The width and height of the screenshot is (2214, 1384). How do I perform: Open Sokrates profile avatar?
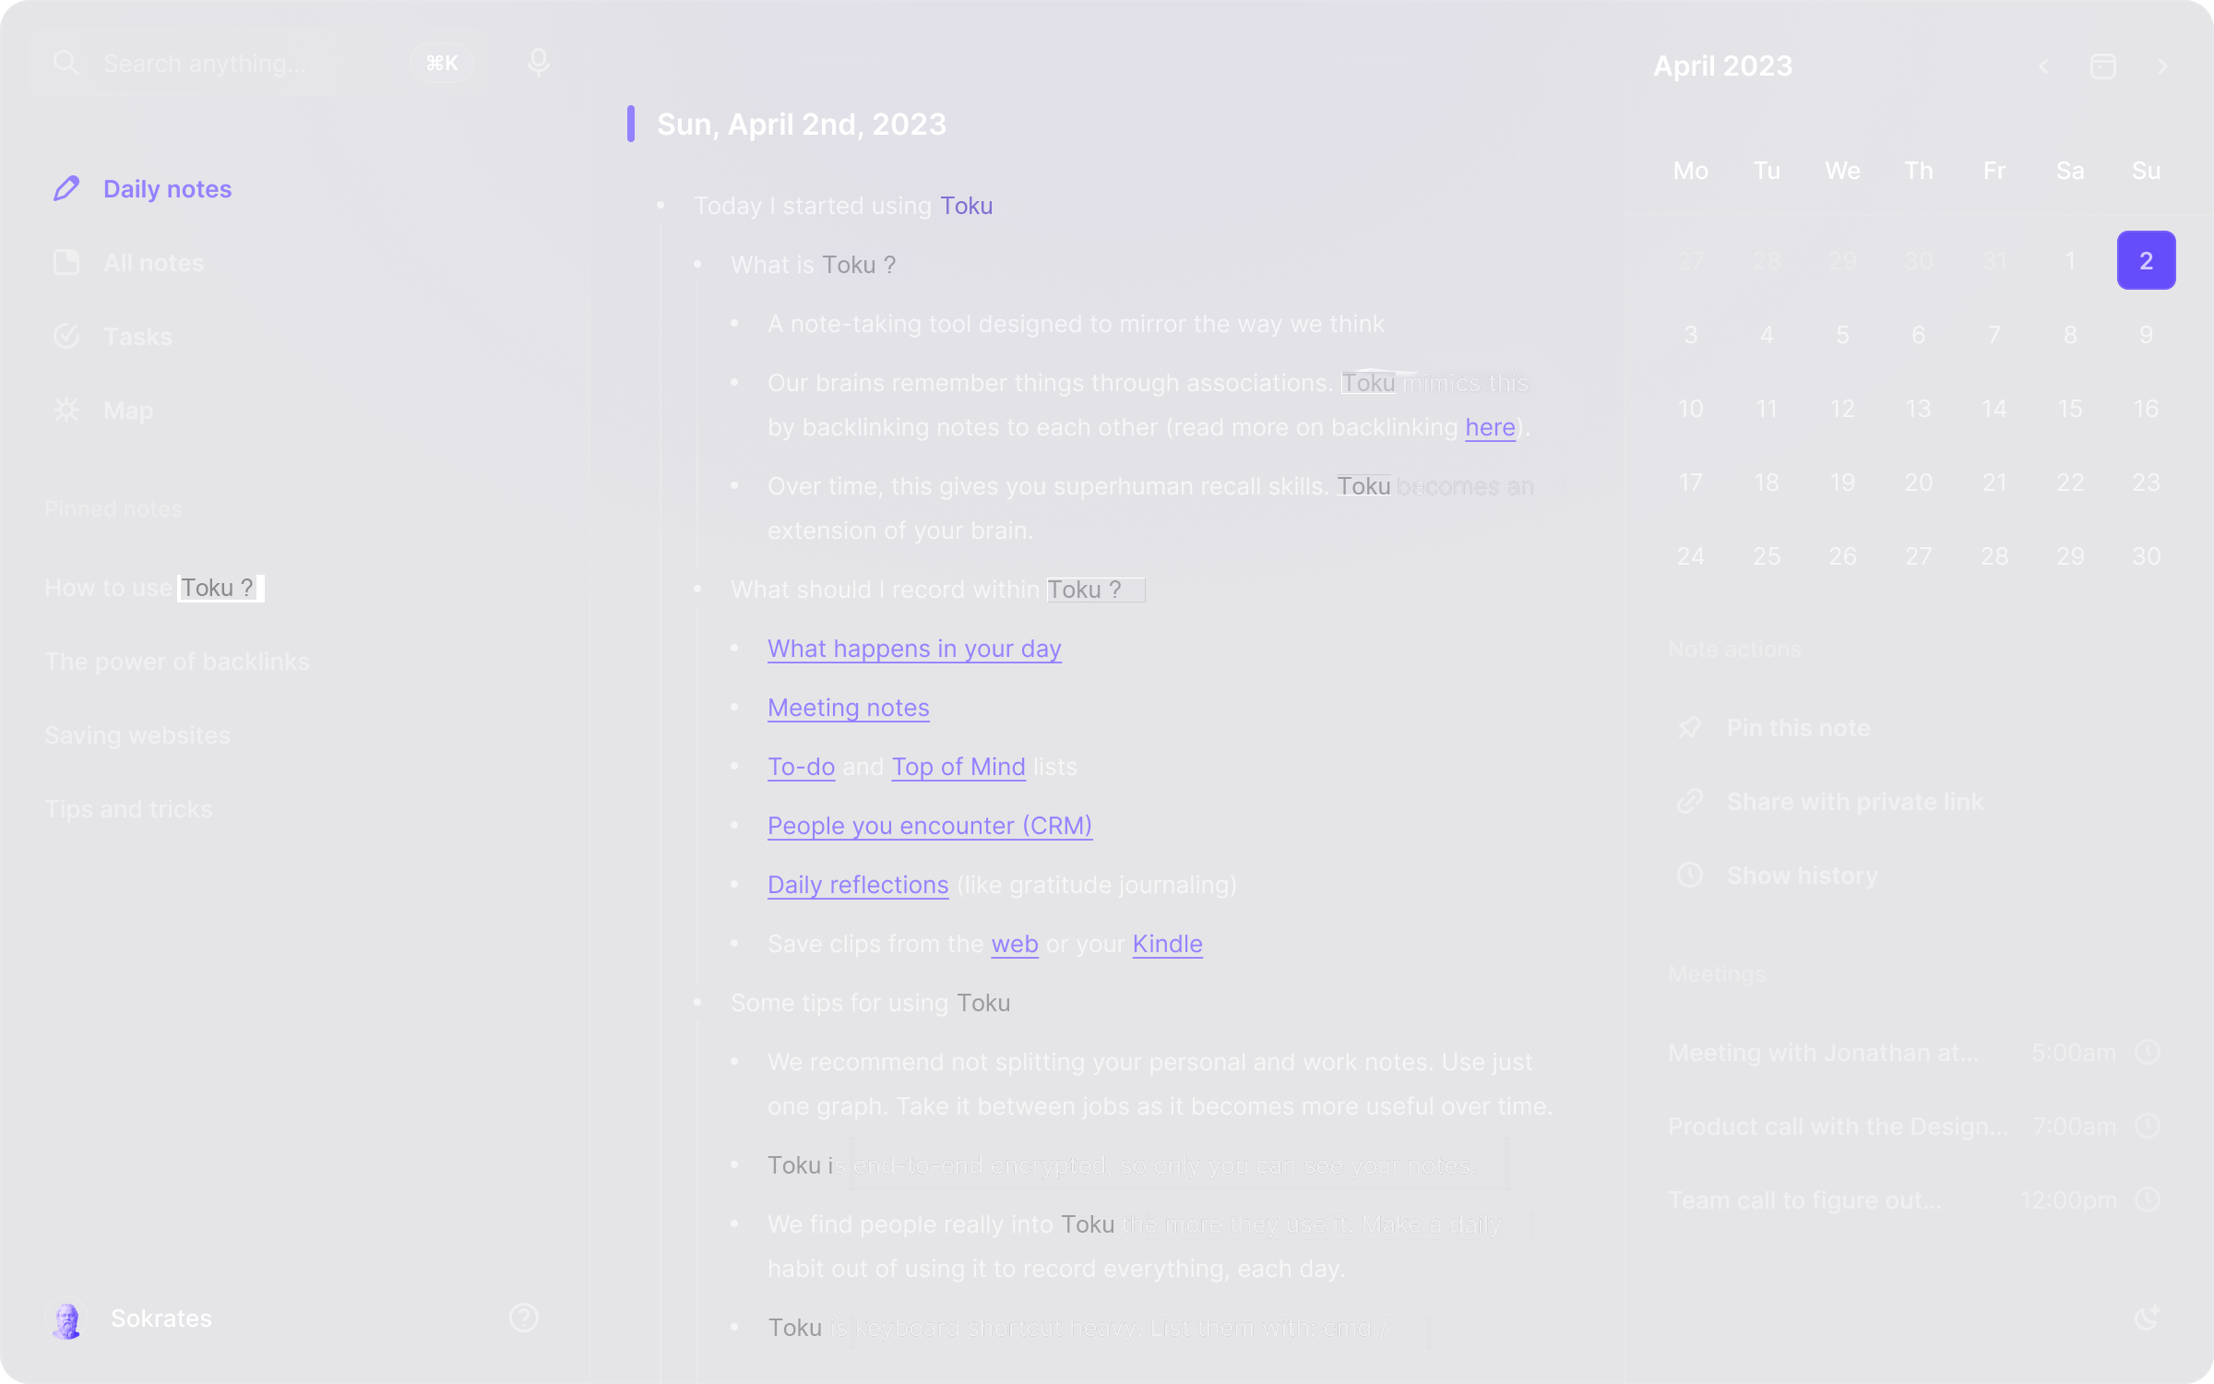pyautogui.click(x=66, y=1318)
